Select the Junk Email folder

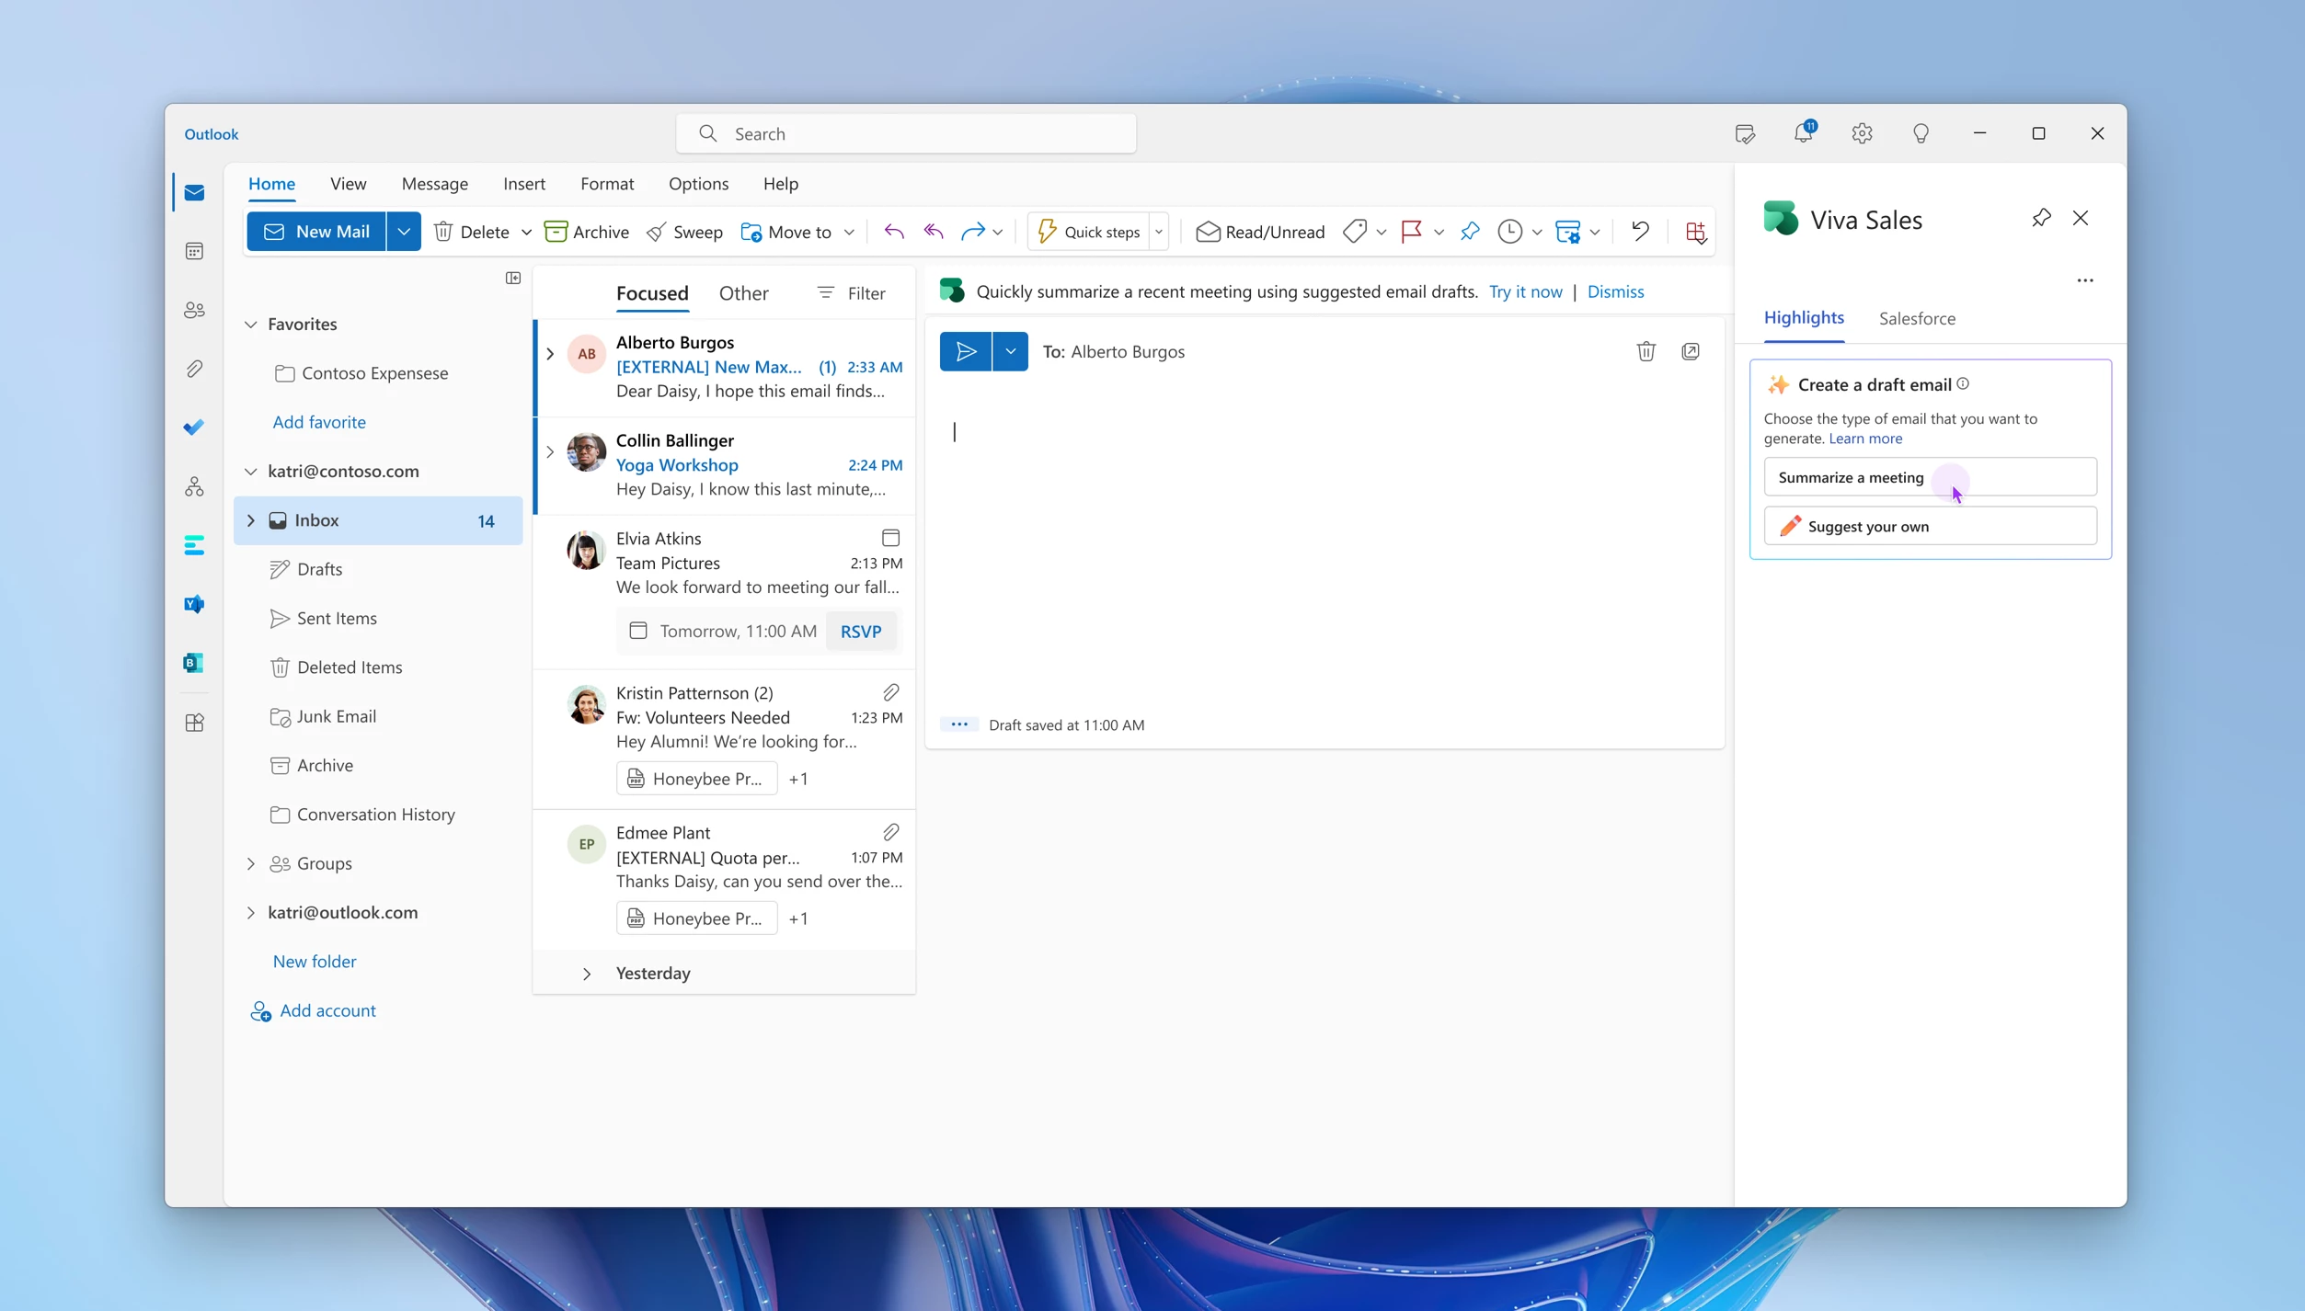click(x=337, y=716)
